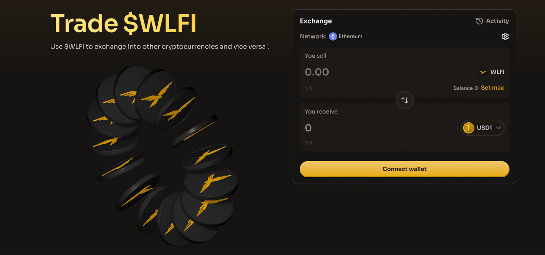This screenshot has height=255, width=545.
Task: Click the footnote superscript after vice versa
Action: tap(267, 44)
